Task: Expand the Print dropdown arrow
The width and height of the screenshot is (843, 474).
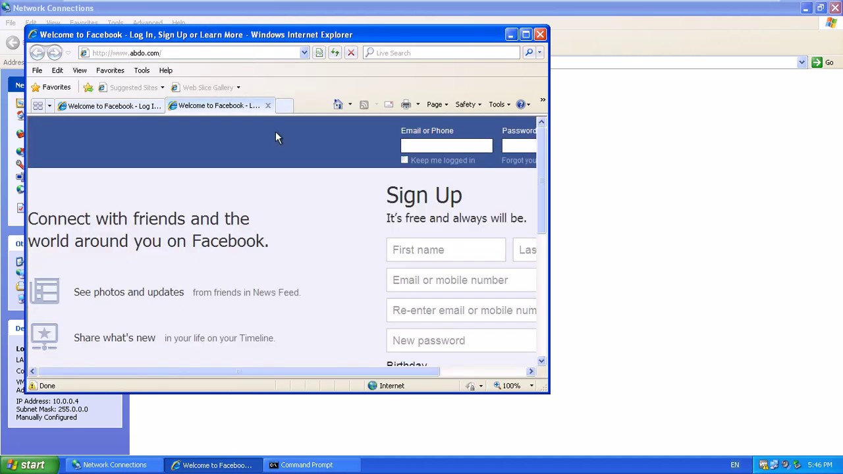Action: coord(418,105)
